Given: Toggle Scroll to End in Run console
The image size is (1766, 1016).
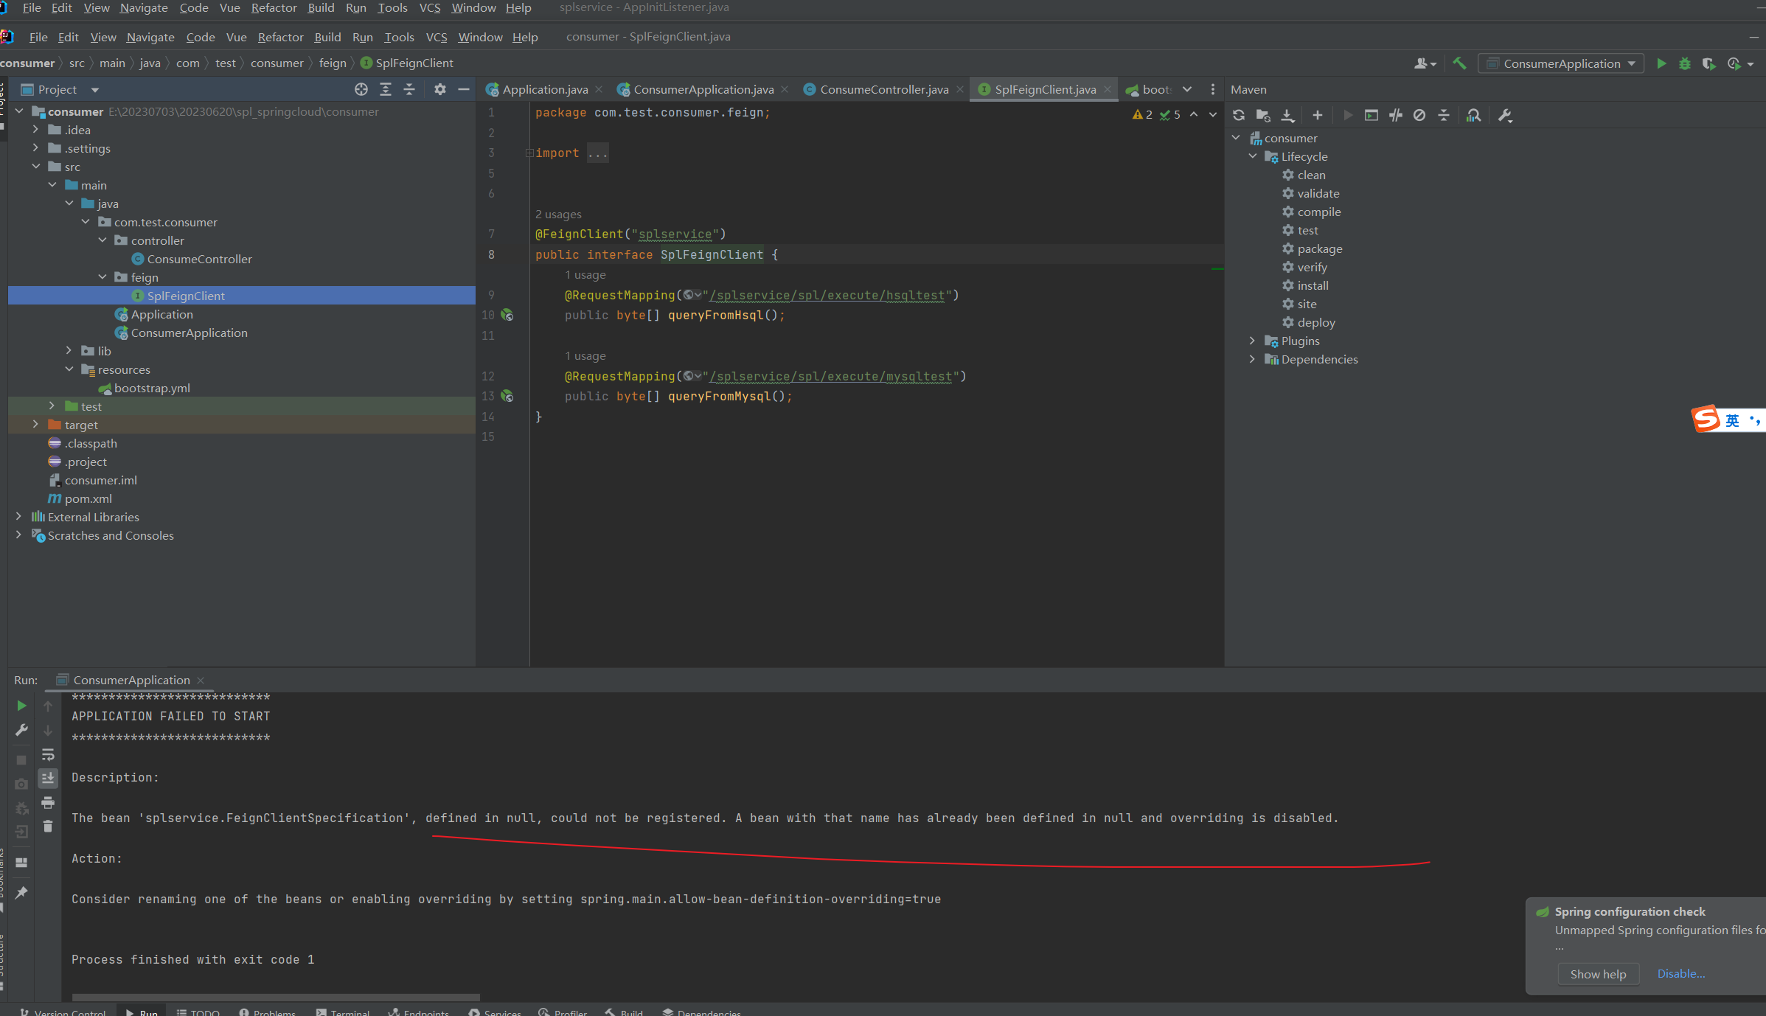Looking at the screenshot, I should pos(48,779).
